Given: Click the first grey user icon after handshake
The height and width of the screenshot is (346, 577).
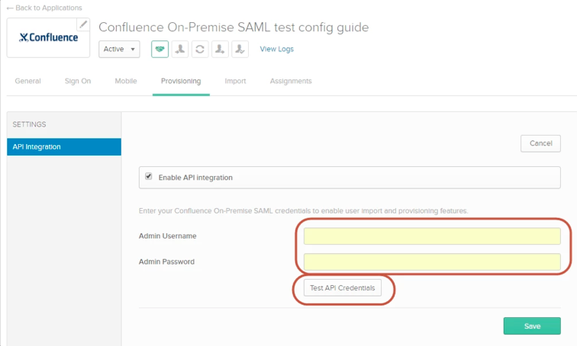Looking at the screenshot, I should pos(180,50).
